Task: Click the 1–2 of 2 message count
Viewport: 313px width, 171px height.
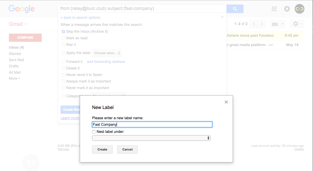Action: [241, 24]
